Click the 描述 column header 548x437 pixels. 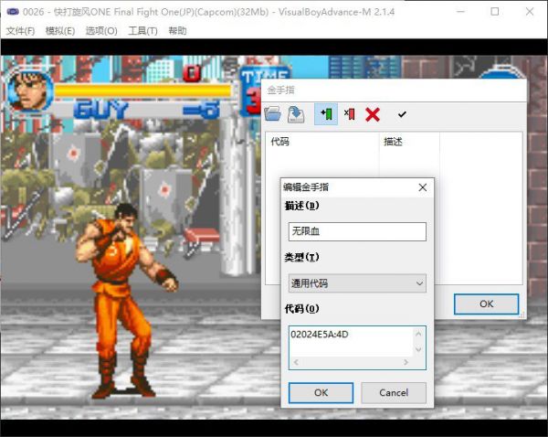pos(409,142)
